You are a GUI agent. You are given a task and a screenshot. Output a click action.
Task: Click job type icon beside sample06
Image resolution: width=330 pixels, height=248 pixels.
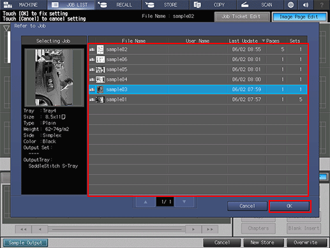pyautogui.click(x=92, y=59)
